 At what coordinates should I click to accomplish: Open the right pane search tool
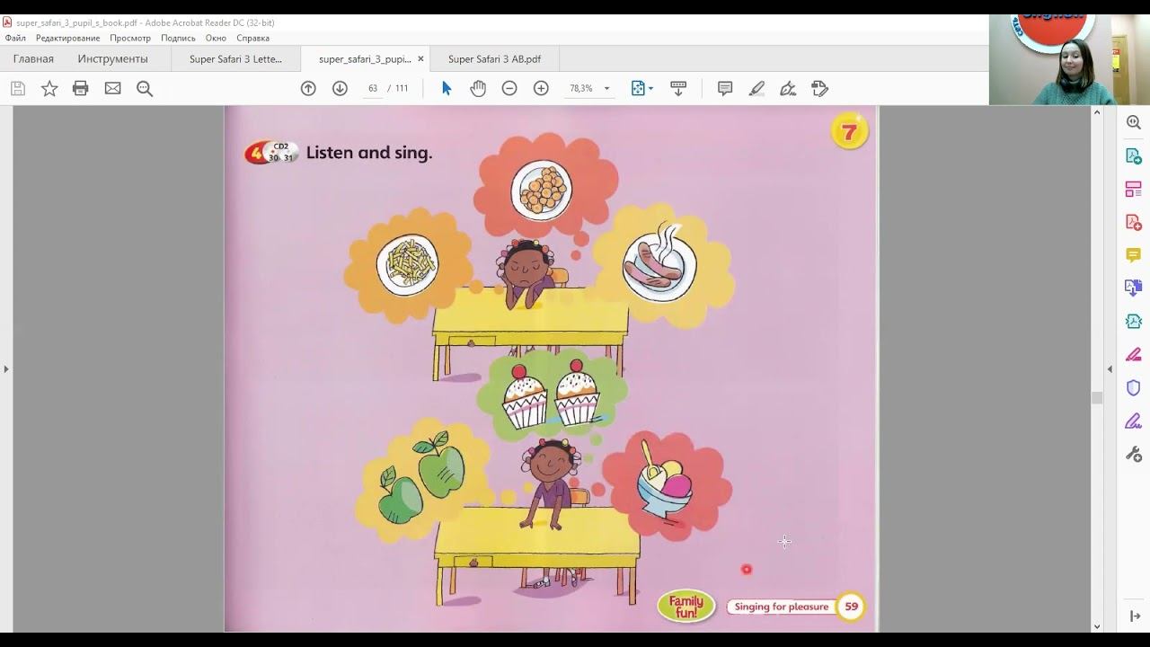(x=1134, y=122)
